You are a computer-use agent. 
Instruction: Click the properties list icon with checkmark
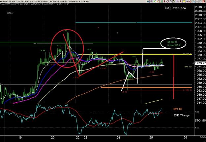click(x=171, y=1)
